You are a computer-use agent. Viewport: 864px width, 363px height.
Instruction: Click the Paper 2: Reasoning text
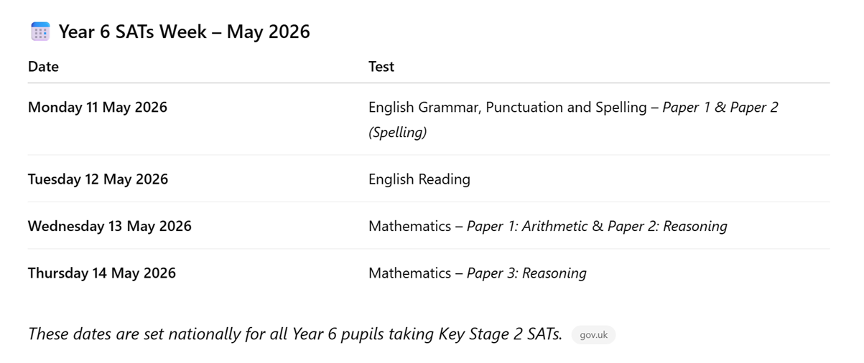[x=667, y=227]
